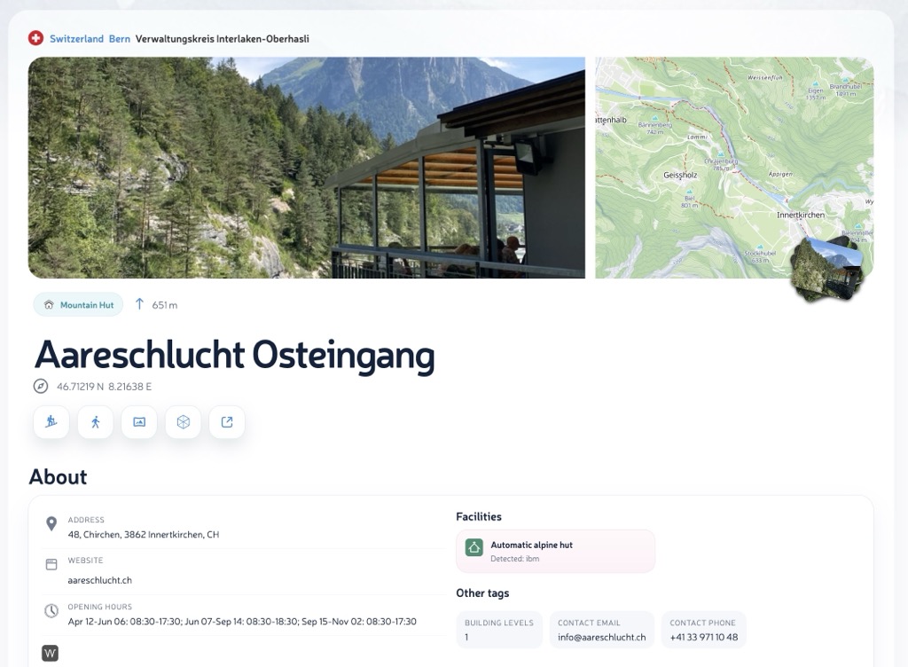Click the Automatic alpine hut facility card
The height and width of the screenshot is (667, 908).
[x=555, y=551]
